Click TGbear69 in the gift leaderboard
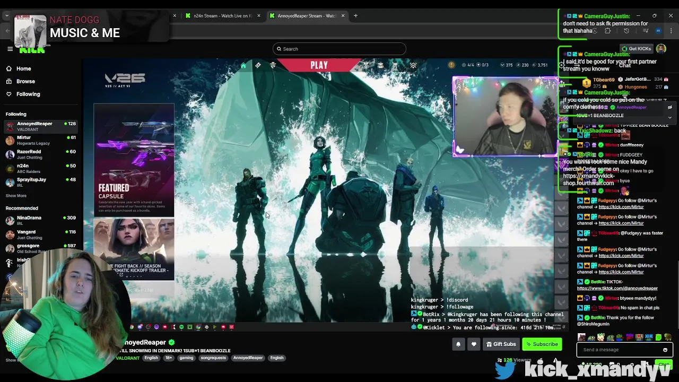This screenshot has width=679, height=382. tap(603, 80)
